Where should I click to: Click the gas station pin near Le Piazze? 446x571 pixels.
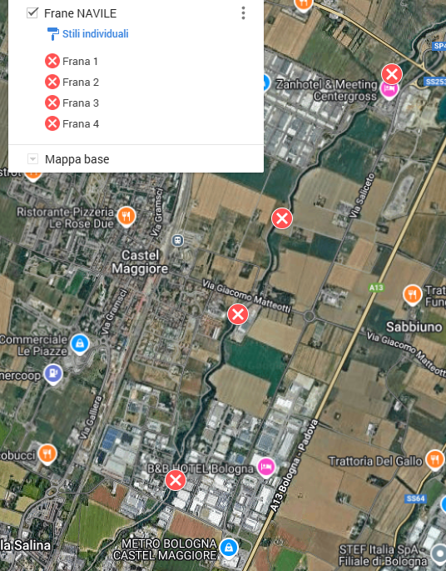pyautogui.click(x=53, y=374)
